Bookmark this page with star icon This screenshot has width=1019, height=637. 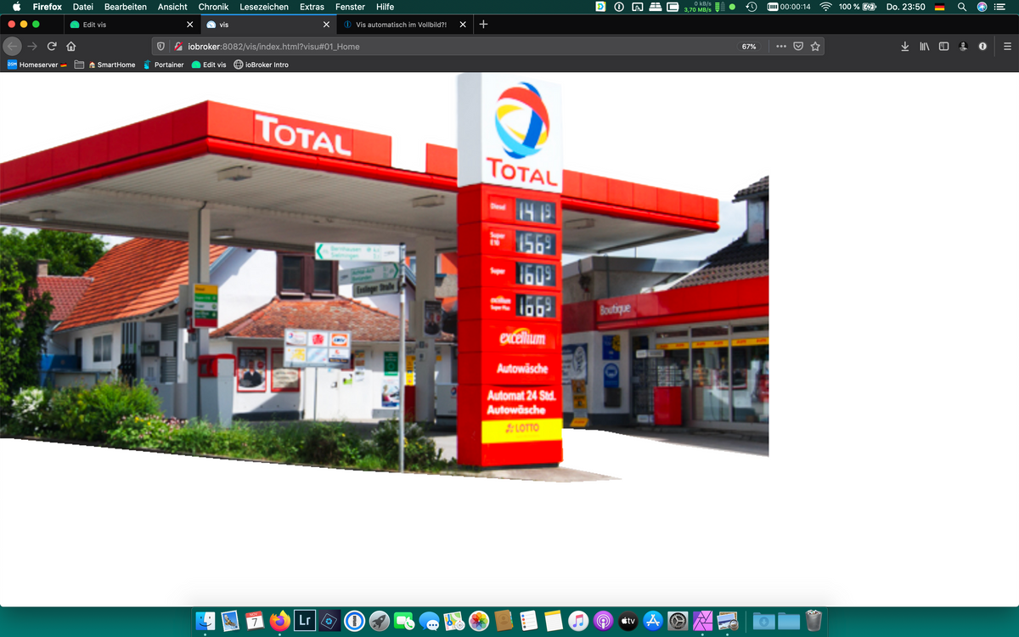(x=815, y=47)
